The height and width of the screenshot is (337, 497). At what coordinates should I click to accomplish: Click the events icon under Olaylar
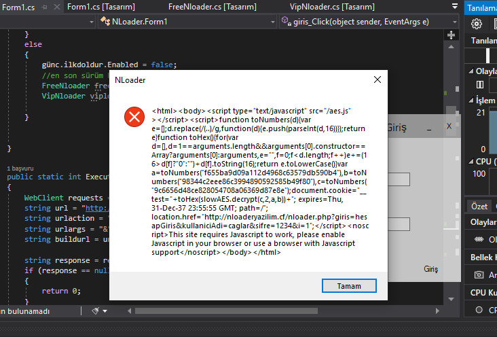479,239
